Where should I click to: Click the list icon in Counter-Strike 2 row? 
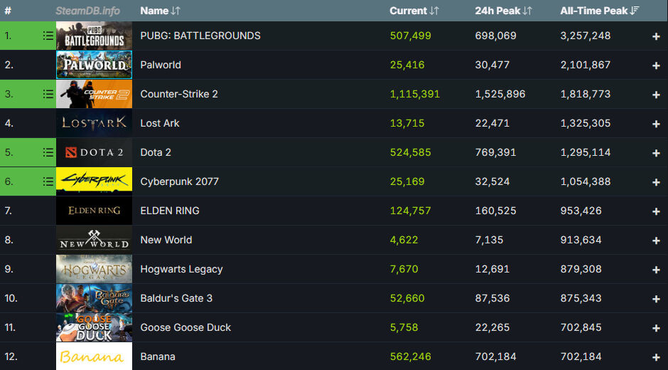click(x=48, y=94)
